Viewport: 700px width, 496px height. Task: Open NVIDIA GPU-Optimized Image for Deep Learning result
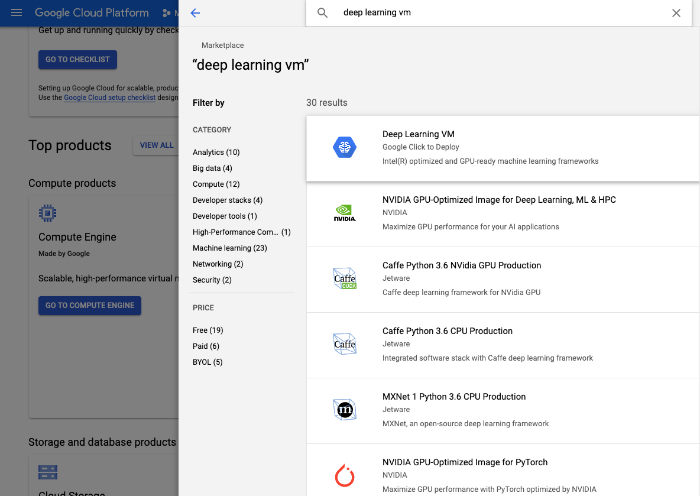pyautogui.click(x=503, y=214)
